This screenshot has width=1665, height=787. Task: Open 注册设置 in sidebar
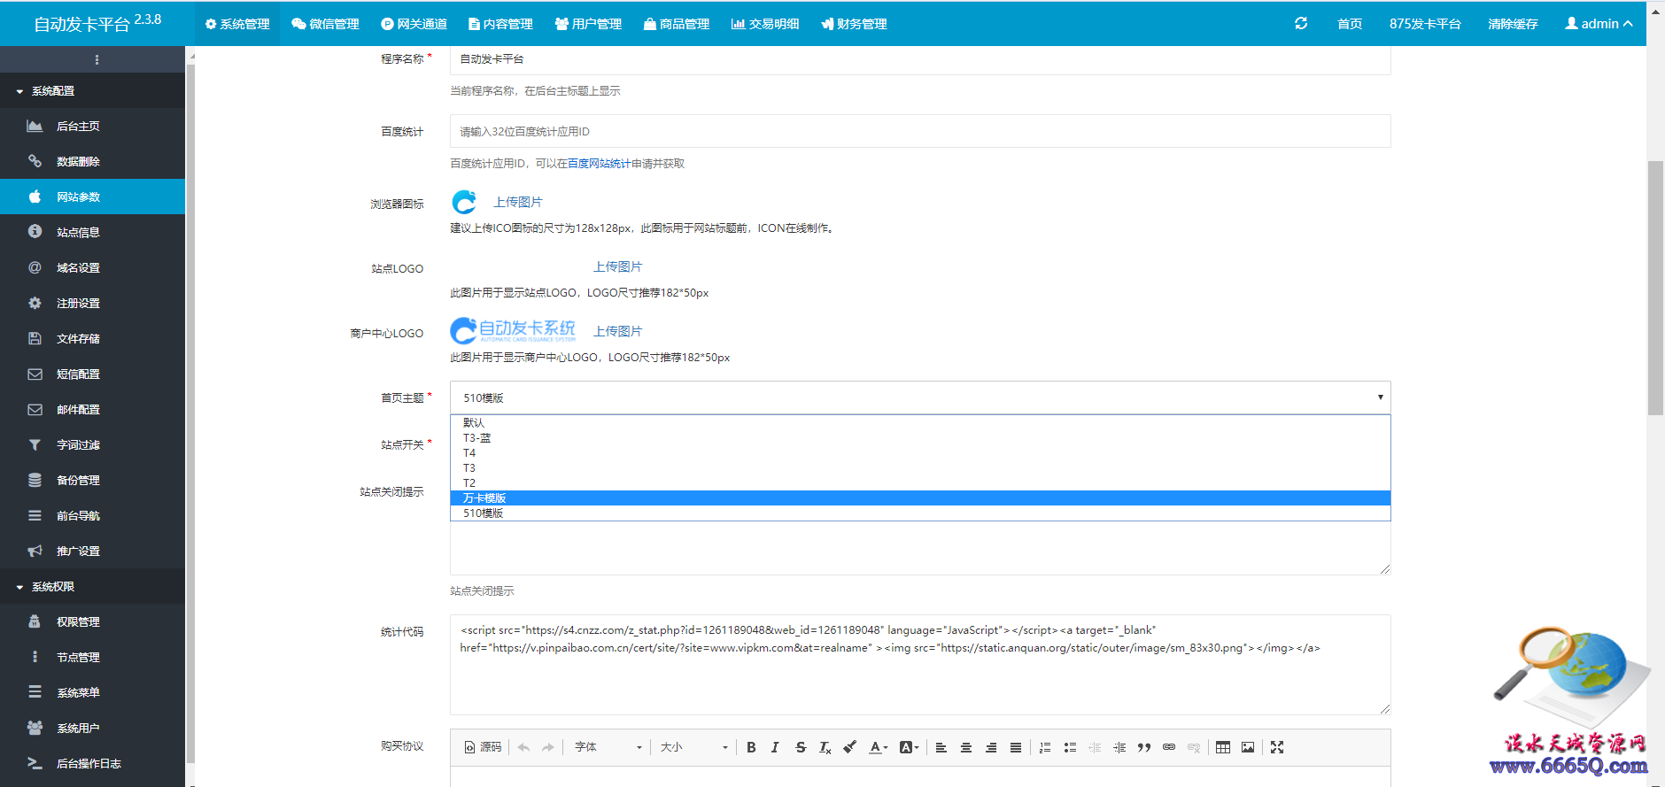point(92,303)
